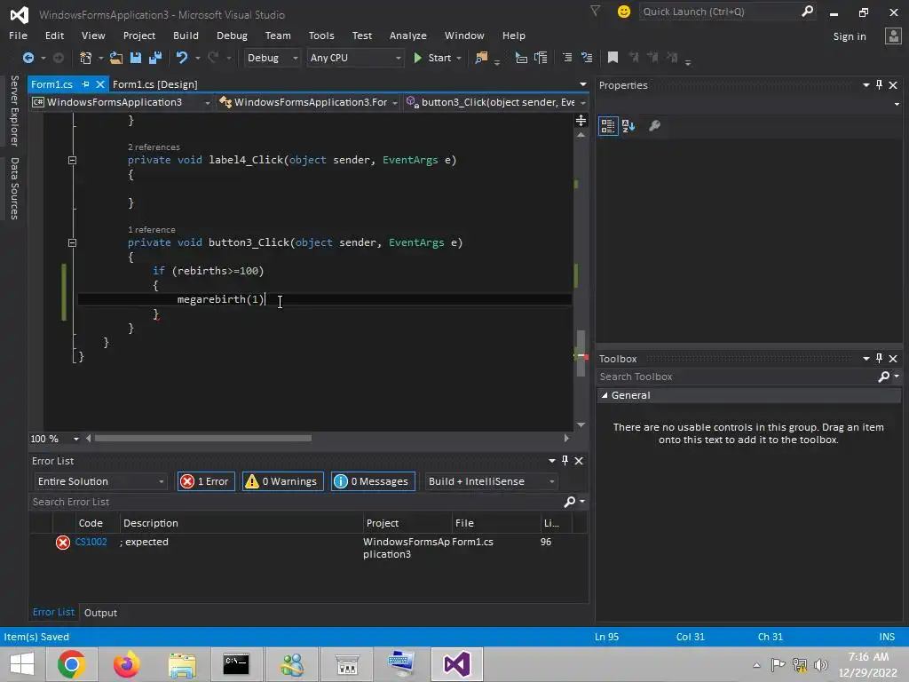
Task: Click the Alphabetical sort icon in Properties
Action: coord(628,126)
